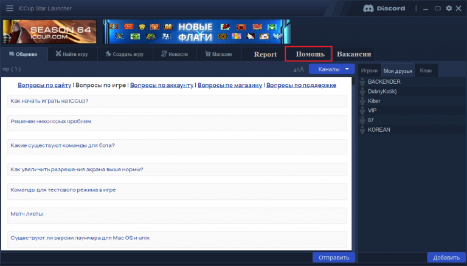Select friend BACKENDER in the list
This screenshot has height=266, width=467.
(x=412, y=81)
